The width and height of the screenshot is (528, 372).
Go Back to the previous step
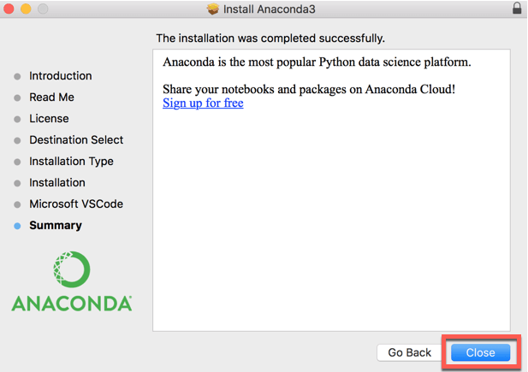point(409,352)
